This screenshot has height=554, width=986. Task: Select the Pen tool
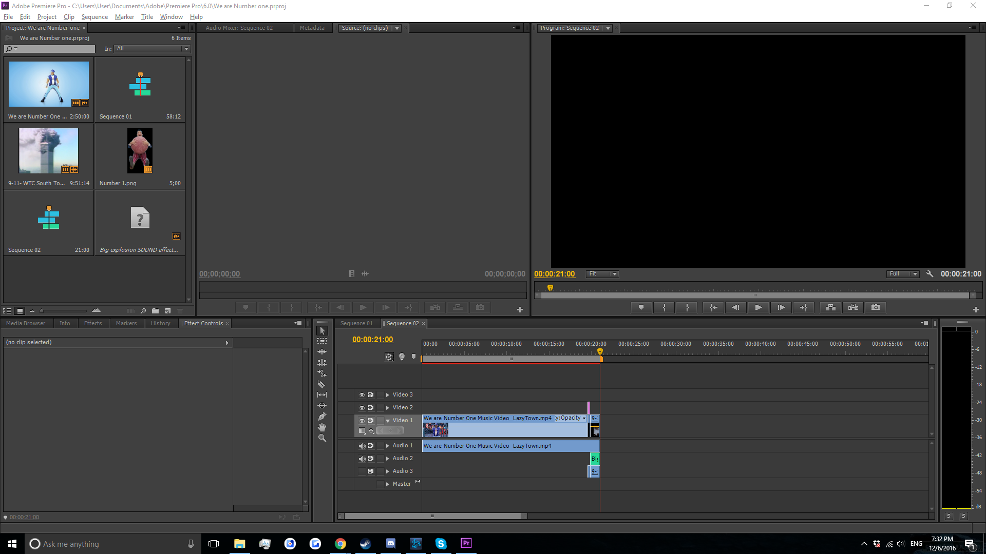pos(322,417)
